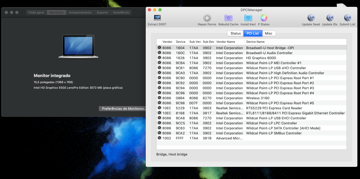Open the Install Kext tool
This screenshot has height=179, width=360.
(x=248, y=18)
